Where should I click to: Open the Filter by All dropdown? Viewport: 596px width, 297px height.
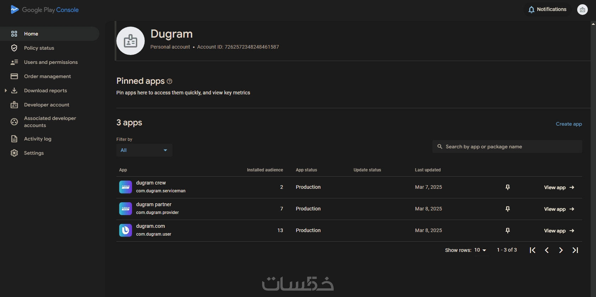point(144,150)
